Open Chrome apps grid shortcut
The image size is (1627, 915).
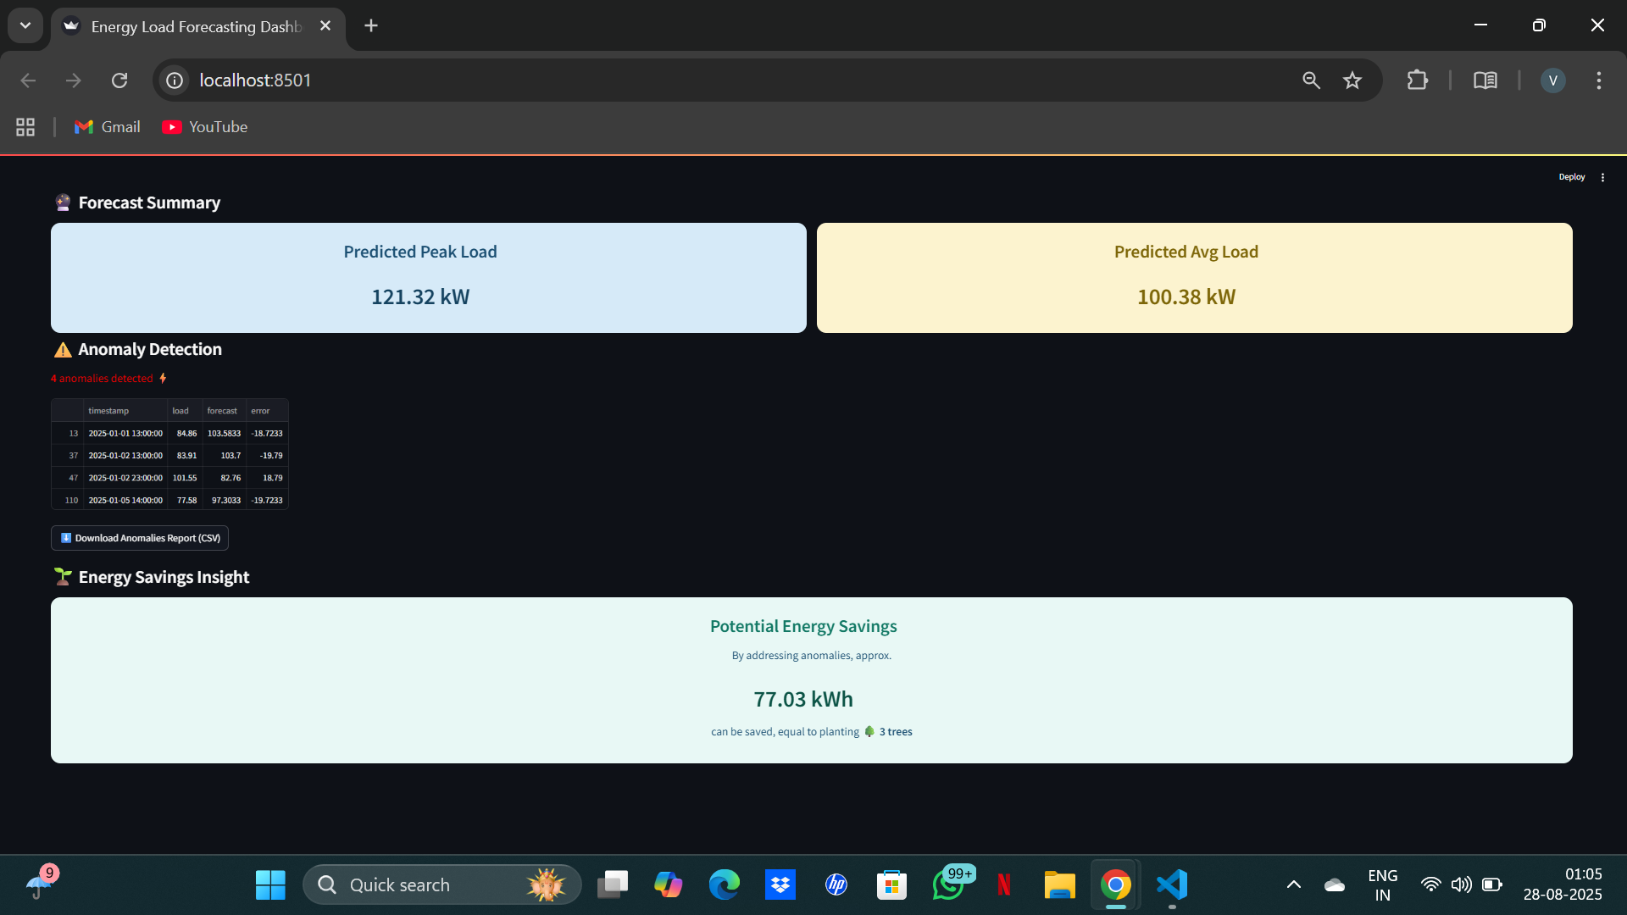(25, 127)
